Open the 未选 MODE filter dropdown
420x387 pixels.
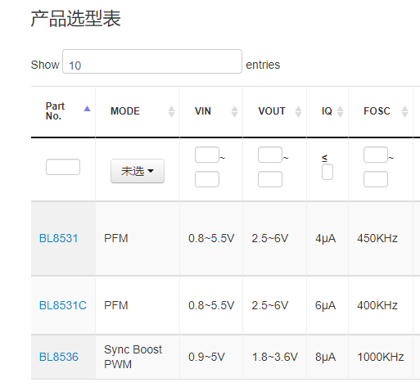tap(138, 171)
